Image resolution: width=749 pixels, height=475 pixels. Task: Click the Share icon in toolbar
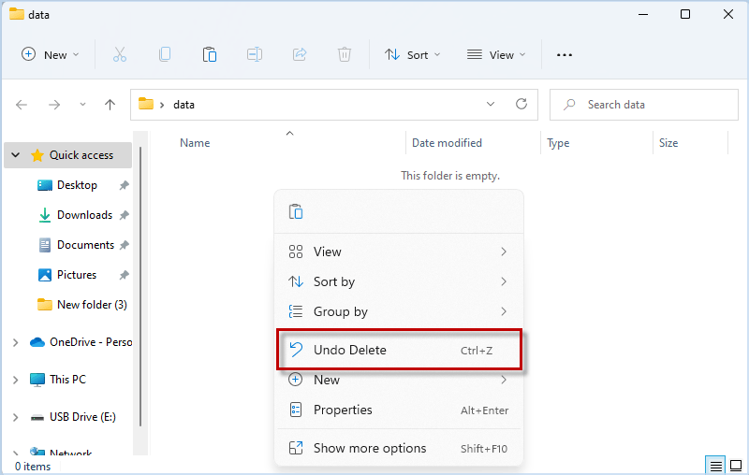pyautogui.click(x=300, y=55)
